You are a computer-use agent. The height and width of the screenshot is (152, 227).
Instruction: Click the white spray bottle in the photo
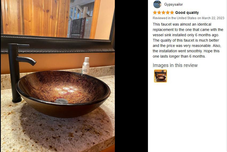pos(86,66)
